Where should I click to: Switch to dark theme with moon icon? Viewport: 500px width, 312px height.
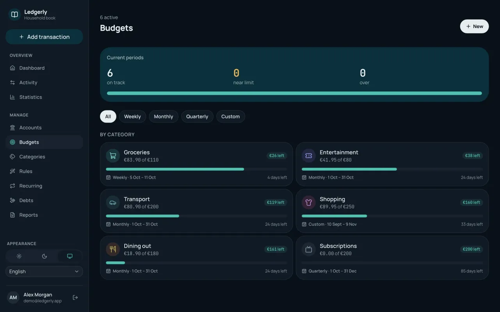(x=44, y=256)
